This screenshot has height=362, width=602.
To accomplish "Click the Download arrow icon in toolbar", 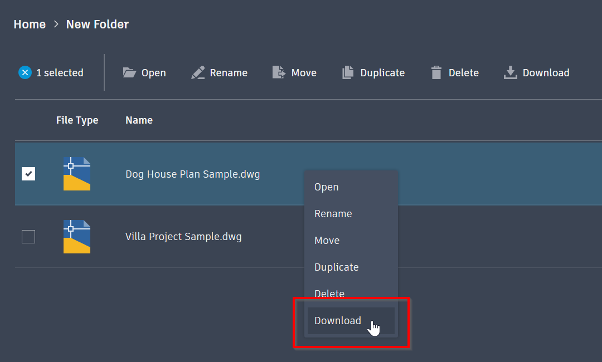I will [x=510, y=72].
